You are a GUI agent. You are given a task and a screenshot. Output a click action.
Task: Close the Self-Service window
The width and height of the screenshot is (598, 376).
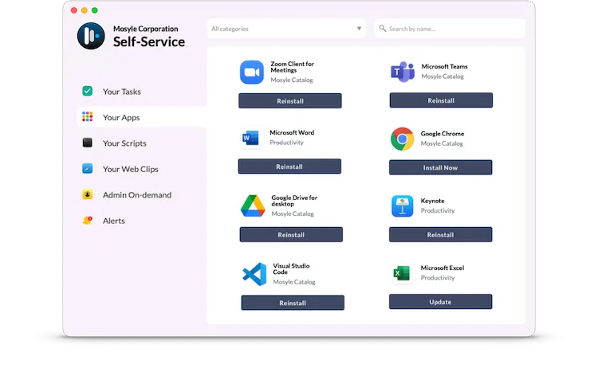74,10
